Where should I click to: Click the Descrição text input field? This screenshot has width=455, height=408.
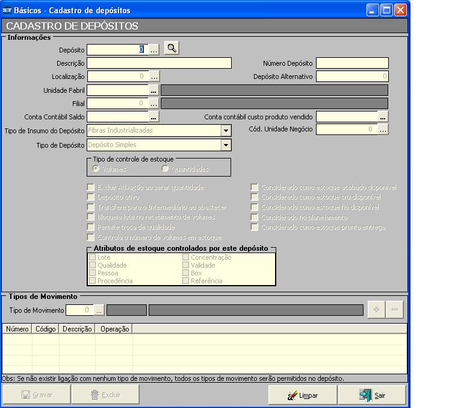159,63
